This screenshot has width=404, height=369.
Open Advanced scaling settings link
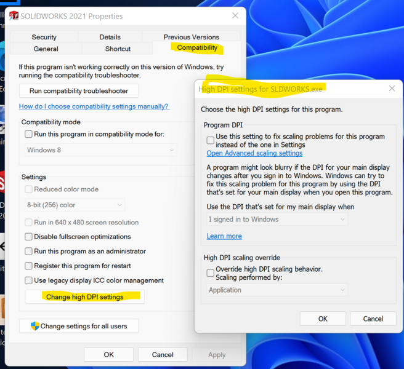[254, 153]
